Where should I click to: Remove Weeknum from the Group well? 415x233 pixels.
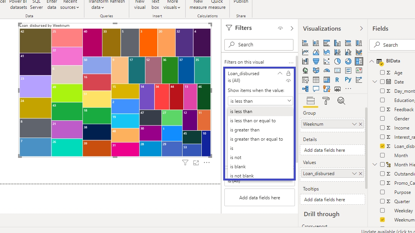pos(361,124)
